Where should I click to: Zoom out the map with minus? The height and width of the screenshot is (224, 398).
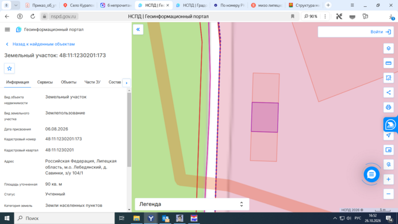pyautogui.click(x=388, y=194)
